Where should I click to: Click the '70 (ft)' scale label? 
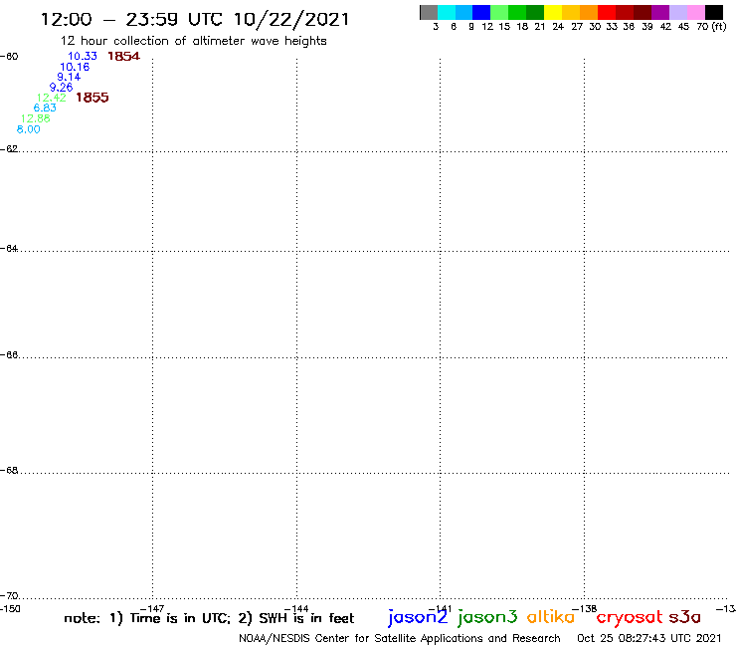[711, 27]
